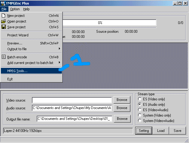Choose Batch encode menu entry
189x143 pixels.
coord(31,57)
